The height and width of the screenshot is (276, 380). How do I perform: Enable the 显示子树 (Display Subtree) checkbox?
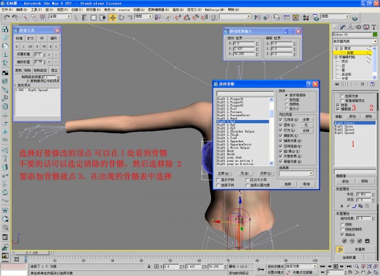coord(219,179)
